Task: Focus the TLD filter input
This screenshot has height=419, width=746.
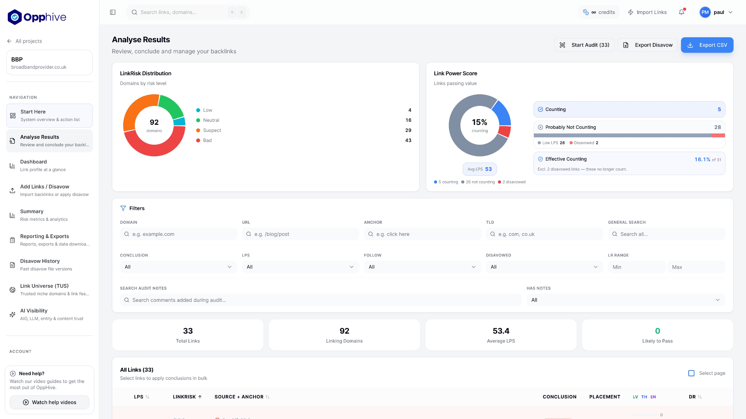Action: [x=544, y=234]
